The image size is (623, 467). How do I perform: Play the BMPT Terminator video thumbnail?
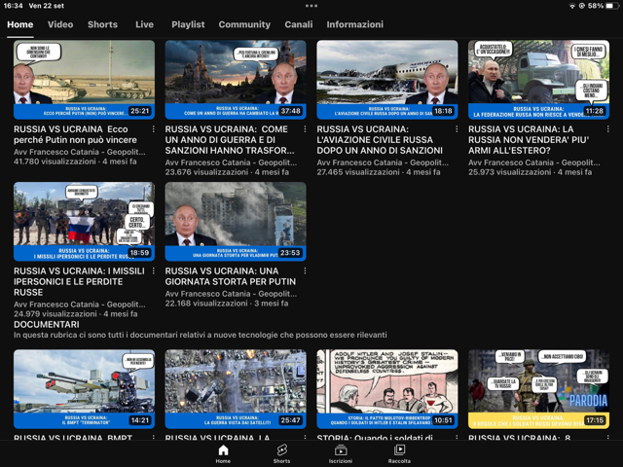coord(84,389)
